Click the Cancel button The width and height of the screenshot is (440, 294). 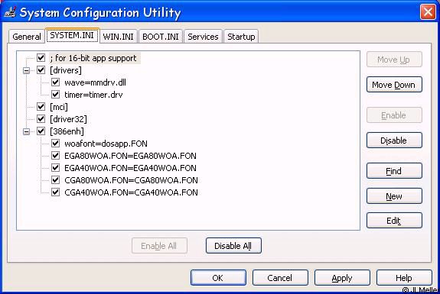280,278
